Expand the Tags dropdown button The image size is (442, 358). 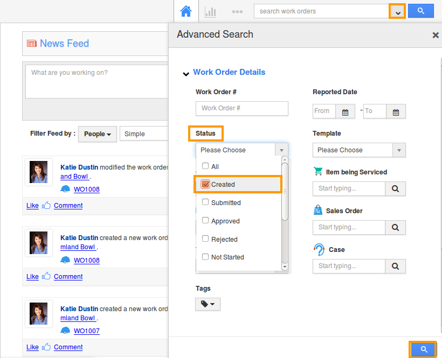[x=208, y=304]
